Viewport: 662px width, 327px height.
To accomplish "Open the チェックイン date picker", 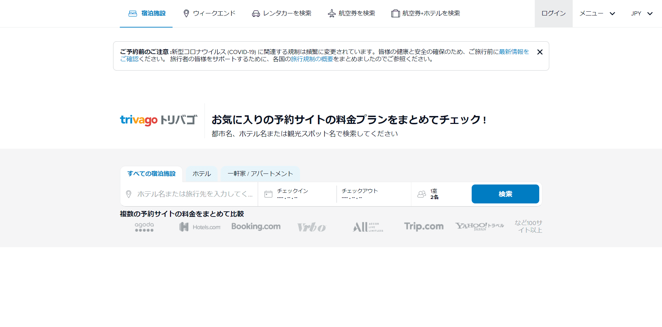I will (297, 194).
